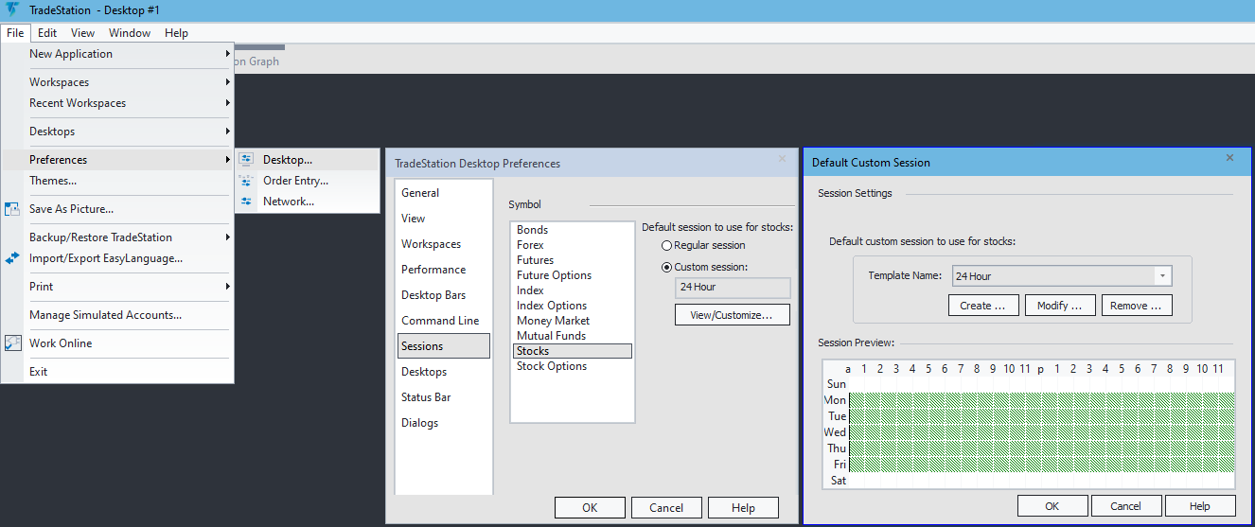
Task: Click the Work Online icon
Action: (12, 343)
